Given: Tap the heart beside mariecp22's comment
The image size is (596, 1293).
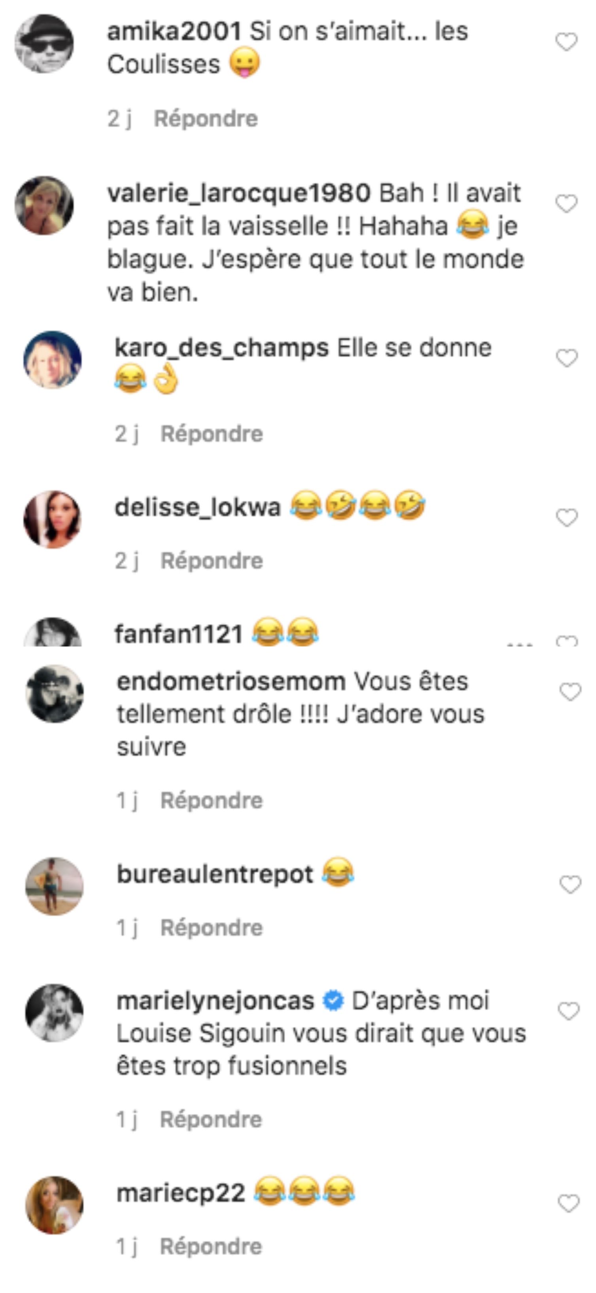Looking at the screenshot, I should coord(569,1203).
